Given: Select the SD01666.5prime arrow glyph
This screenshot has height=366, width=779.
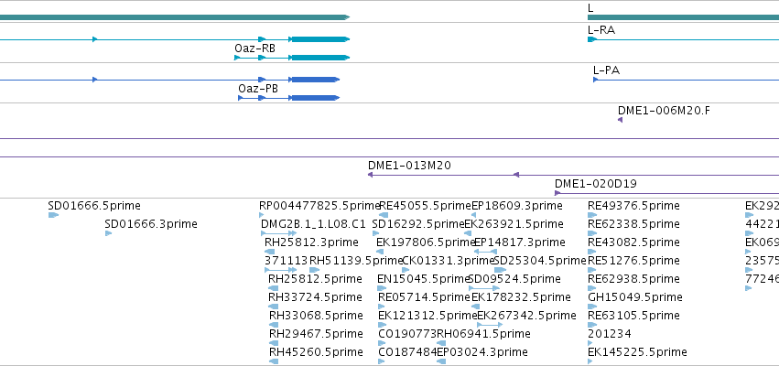Looking at the screenshot, I should tap(54, 215).
